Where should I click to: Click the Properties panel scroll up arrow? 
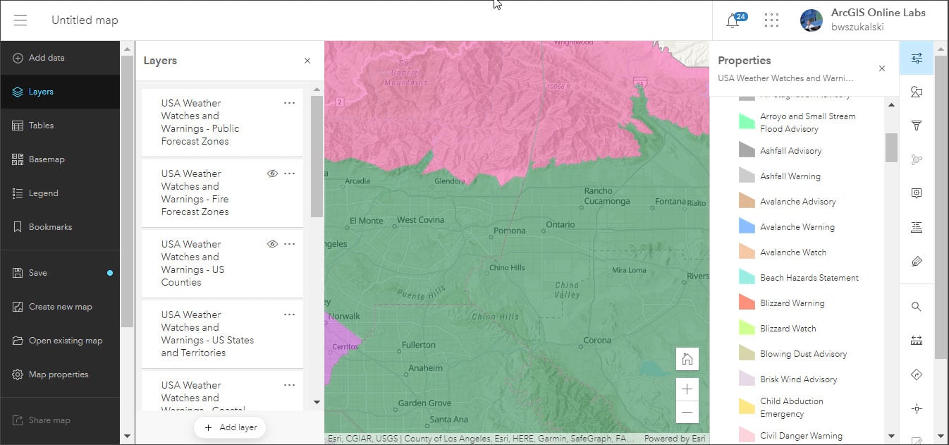(891, 105)
